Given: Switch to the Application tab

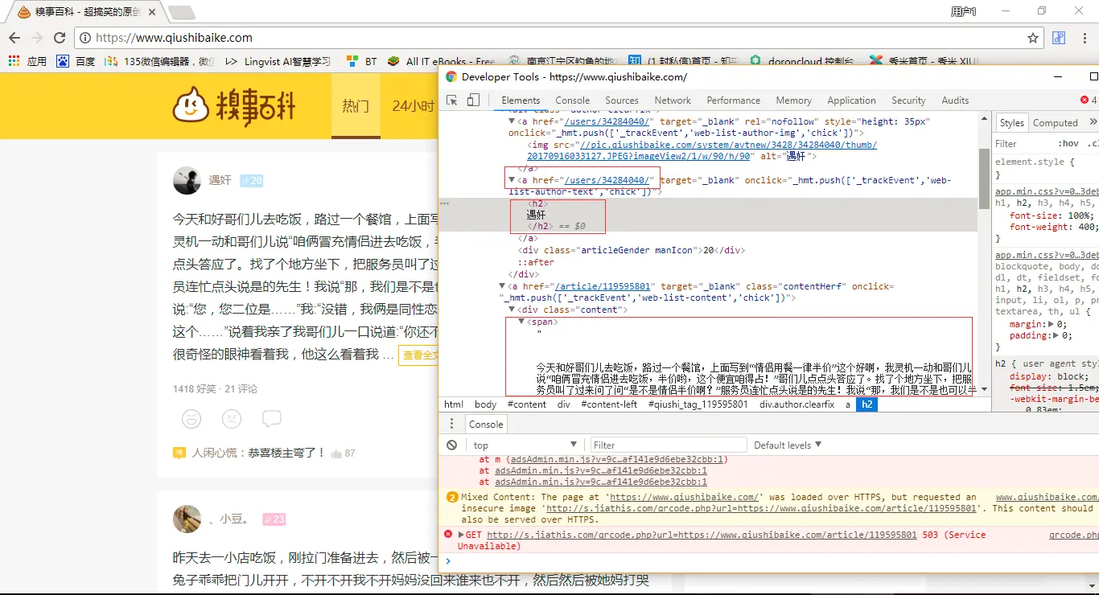Looking at the screenshot, I should (851, 101).
